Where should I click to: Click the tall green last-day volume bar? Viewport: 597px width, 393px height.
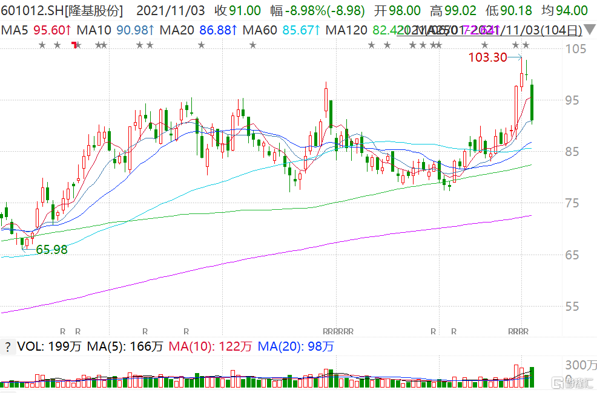[x=532, y=377]
